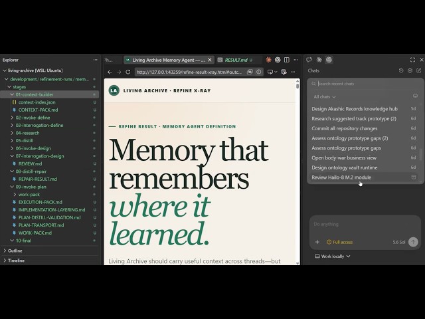Click the inspect element icon in browser toolbar
The image size is (425, 319).
point(284,72)
